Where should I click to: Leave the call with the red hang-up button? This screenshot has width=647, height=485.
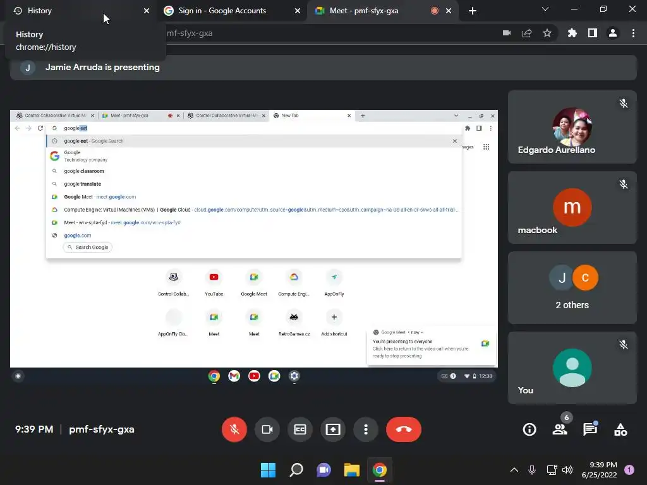(404, 429)
